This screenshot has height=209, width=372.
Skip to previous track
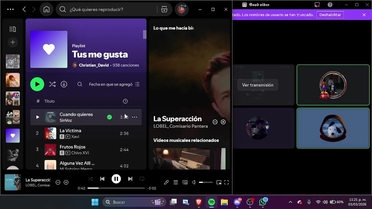(x=102, y=179)
